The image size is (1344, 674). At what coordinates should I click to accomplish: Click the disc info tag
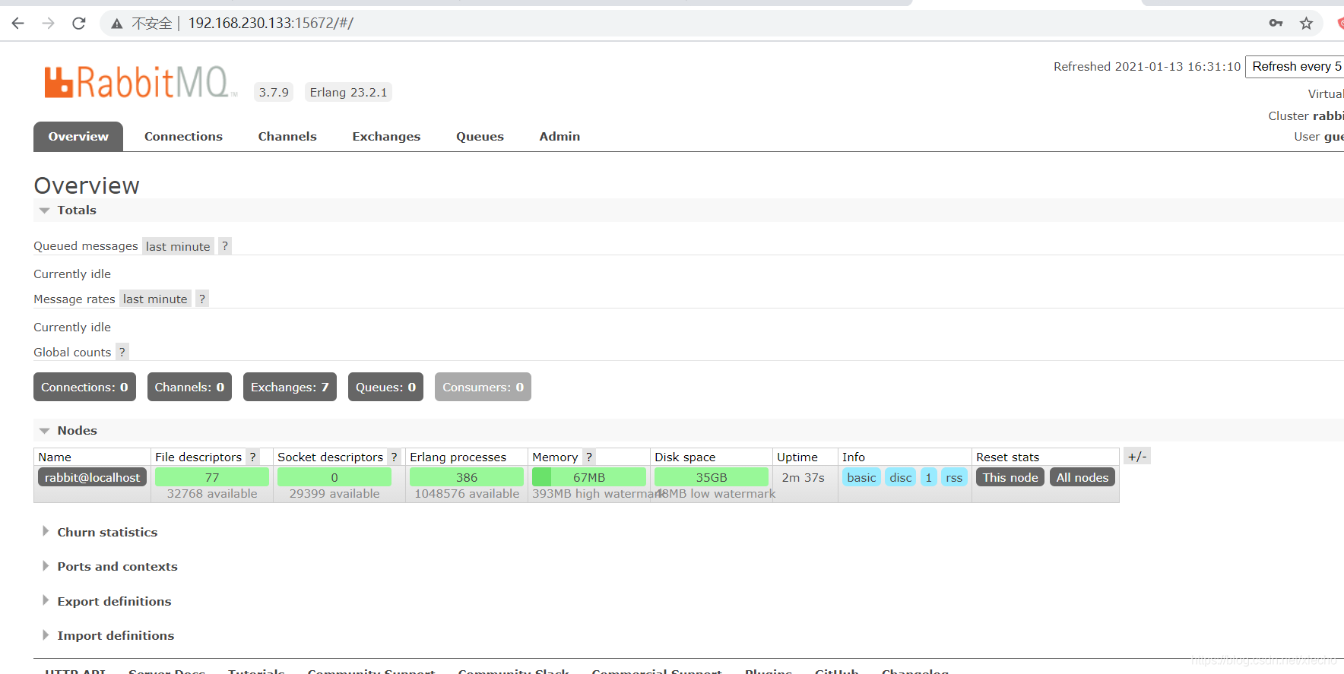coord(901,477)
